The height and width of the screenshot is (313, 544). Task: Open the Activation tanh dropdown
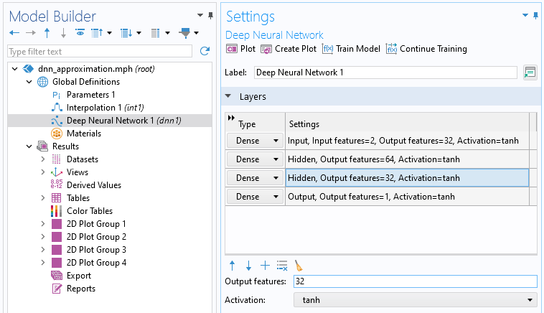click(416, 300)
